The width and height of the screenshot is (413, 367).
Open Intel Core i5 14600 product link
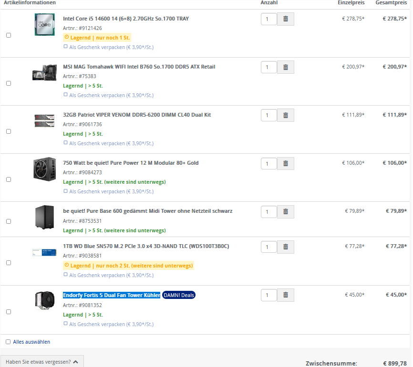point(125,19)
